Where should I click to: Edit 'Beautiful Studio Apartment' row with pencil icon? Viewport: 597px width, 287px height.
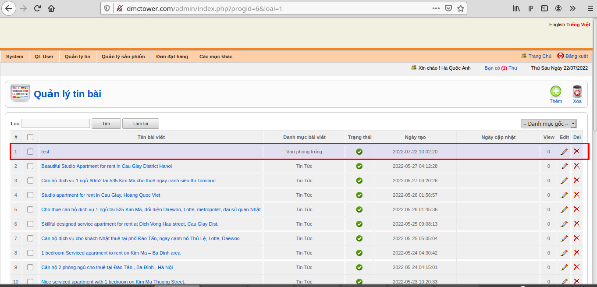tap(564, 166)
